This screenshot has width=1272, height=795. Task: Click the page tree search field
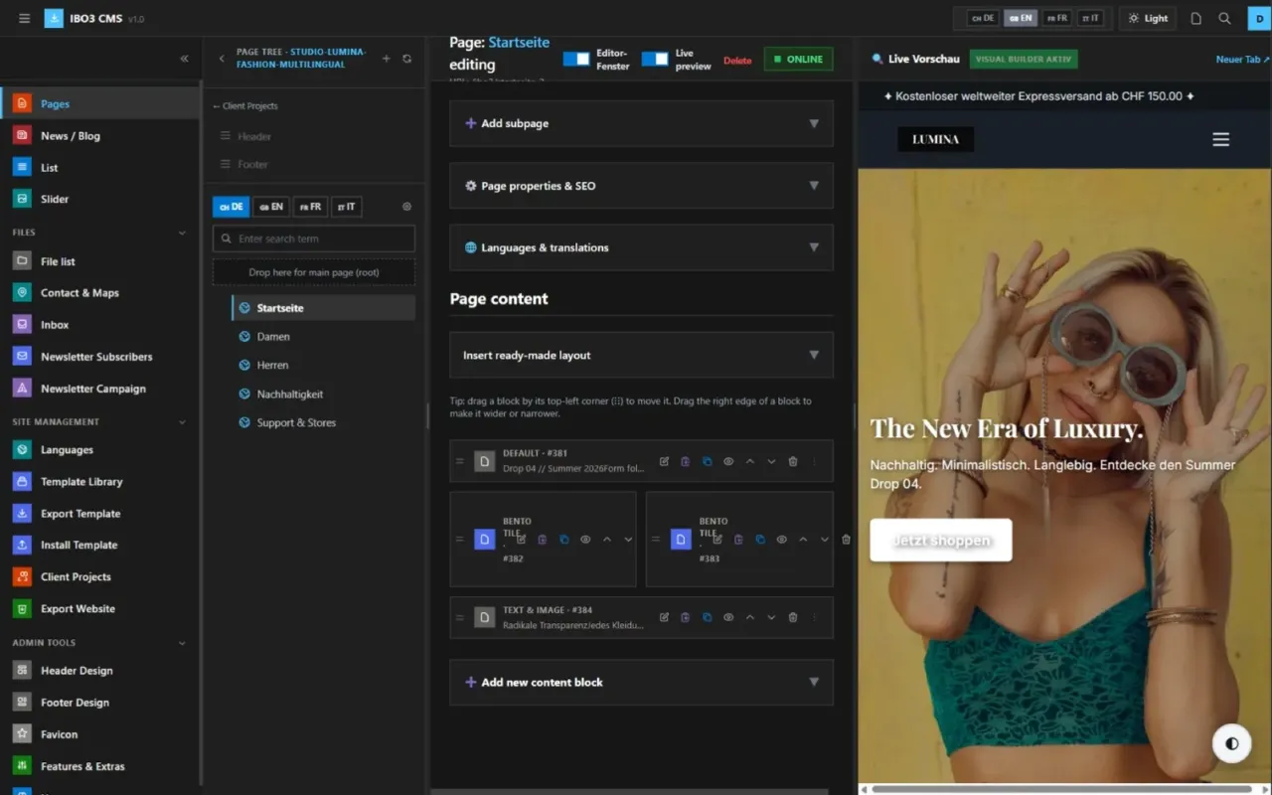click(314, 238)
